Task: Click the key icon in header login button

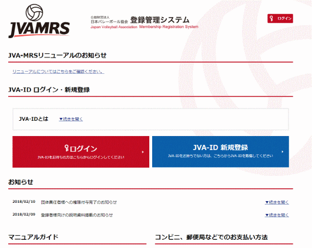Action: [271, 19]
